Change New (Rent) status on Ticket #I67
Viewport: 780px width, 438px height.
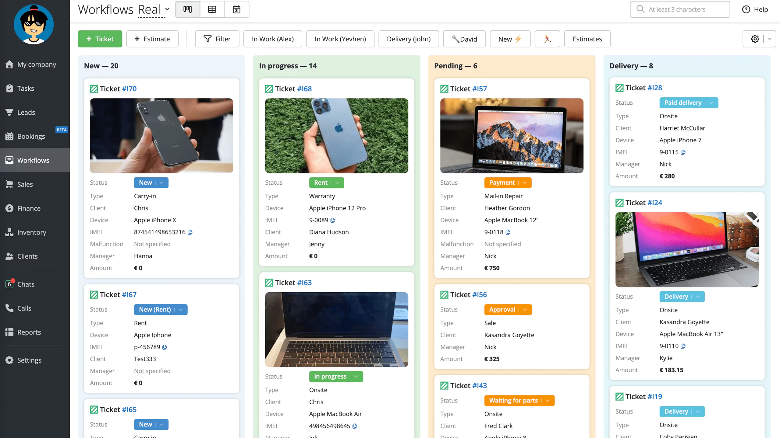coord(161,310)
